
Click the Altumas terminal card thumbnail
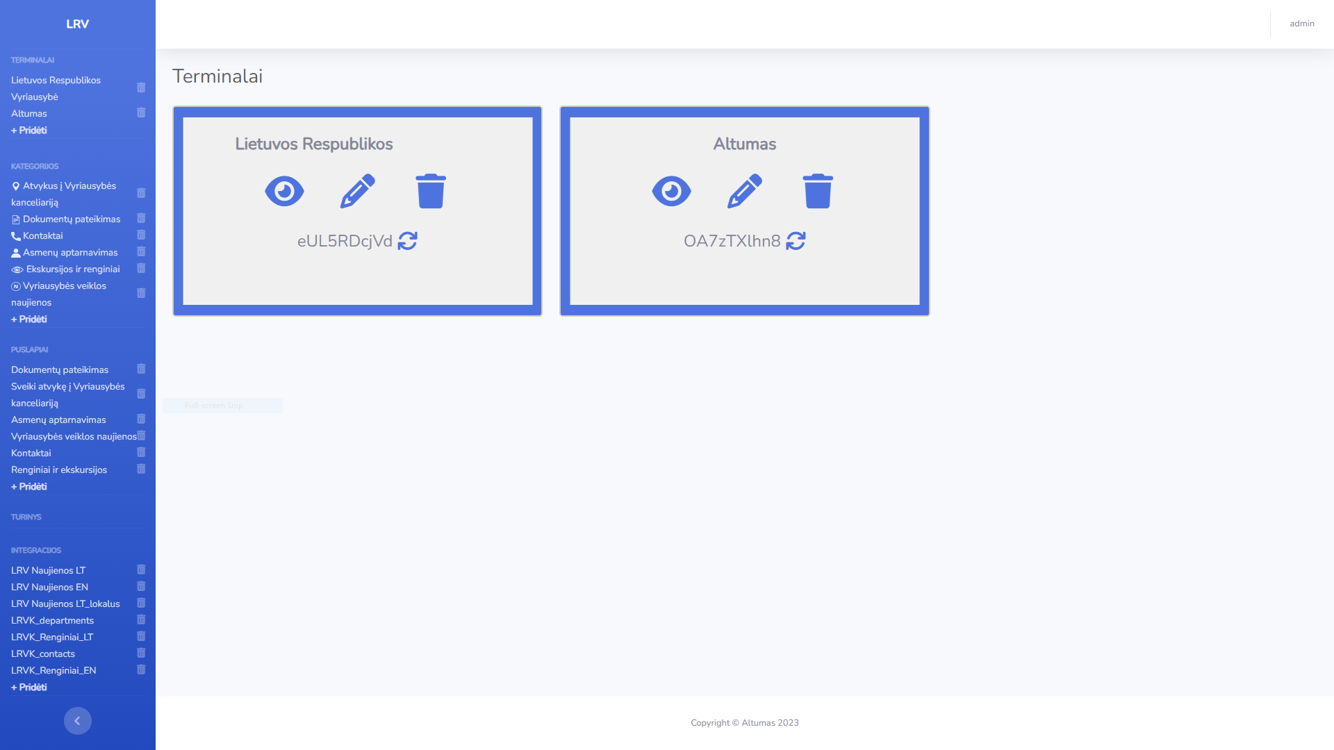pyautogui.click(x=744, y=210)
